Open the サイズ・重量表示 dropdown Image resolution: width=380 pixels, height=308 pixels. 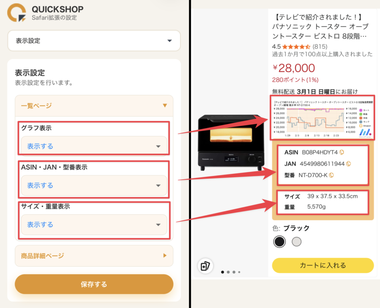94,225
